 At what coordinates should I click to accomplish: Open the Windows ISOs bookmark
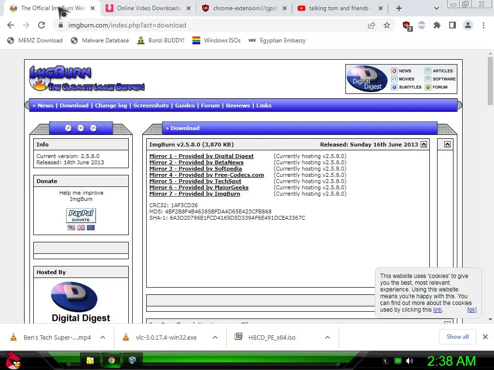(x=217, y=40)
